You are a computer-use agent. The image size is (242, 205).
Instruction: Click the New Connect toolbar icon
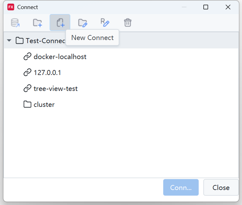60,22
